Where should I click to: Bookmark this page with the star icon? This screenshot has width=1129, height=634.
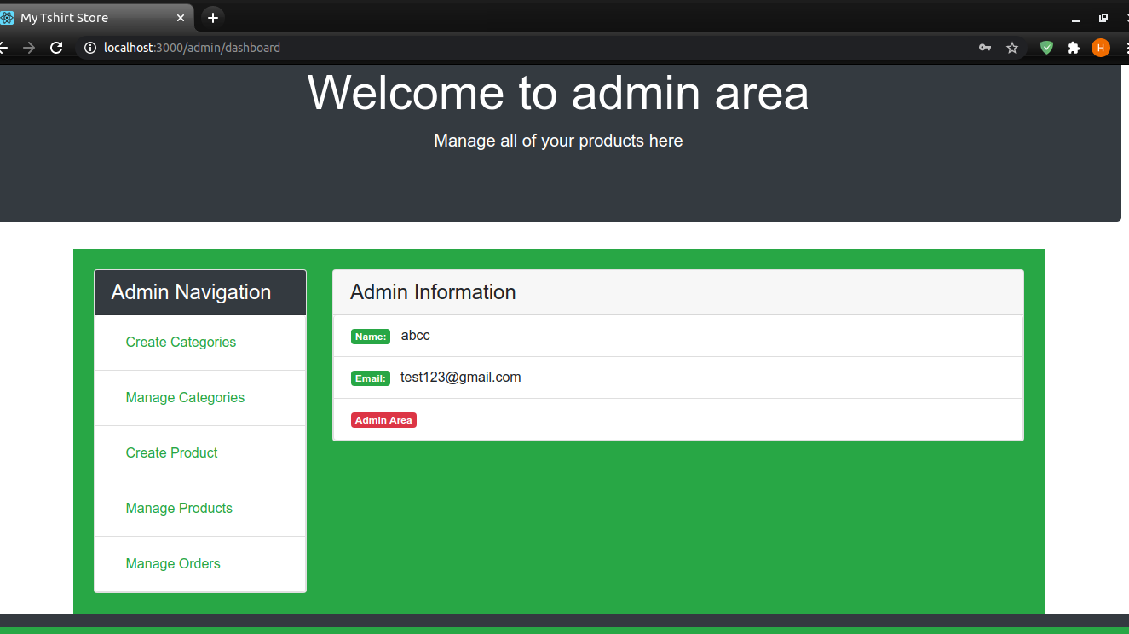point(1012,48)
